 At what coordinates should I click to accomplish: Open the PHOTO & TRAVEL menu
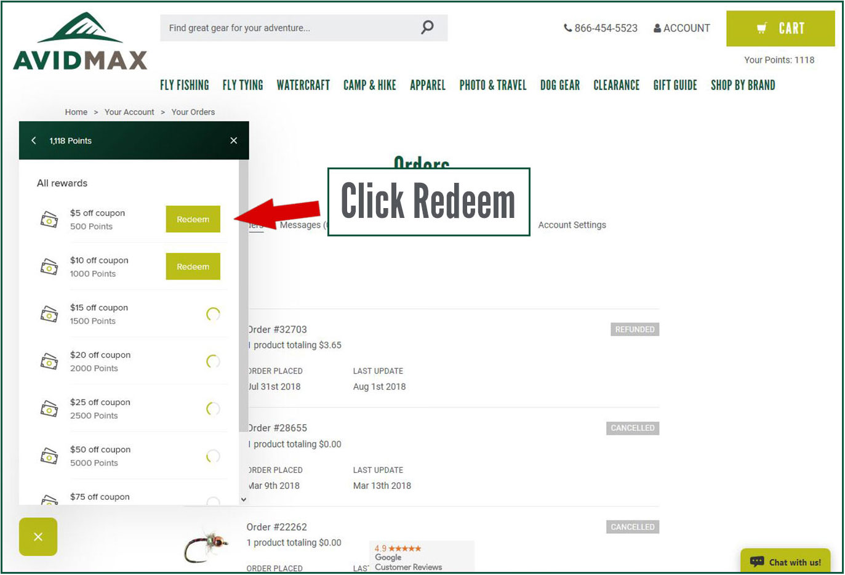[x=493, y=85]
